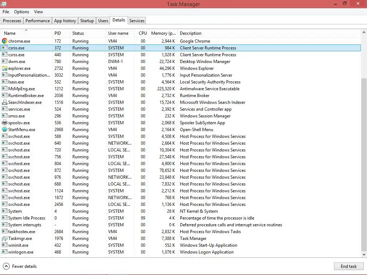Click the System process name
Screen dimensions: 367x275
click(x=15, y=211)
